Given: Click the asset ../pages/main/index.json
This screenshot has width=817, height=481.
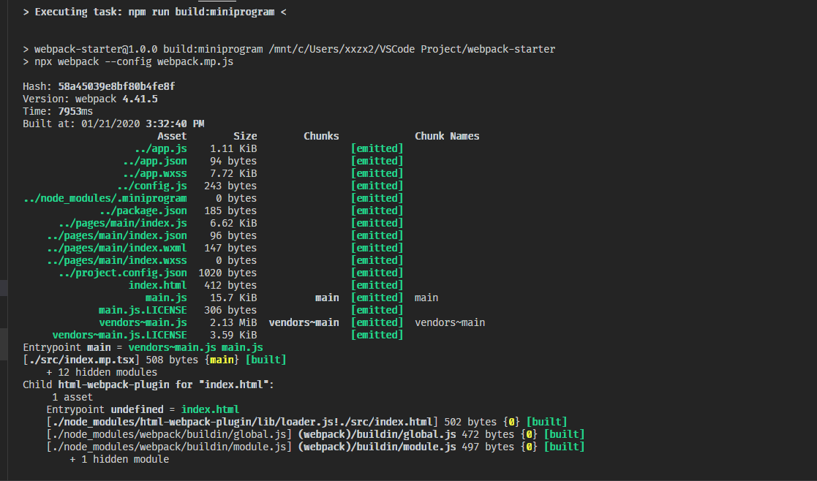Looking at the screenshot, I should point(117,236).
